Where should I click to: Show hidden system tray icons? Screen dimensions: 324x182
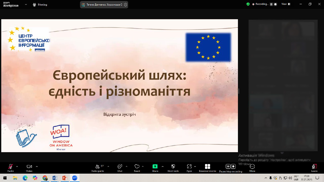(x=266, y=178)
